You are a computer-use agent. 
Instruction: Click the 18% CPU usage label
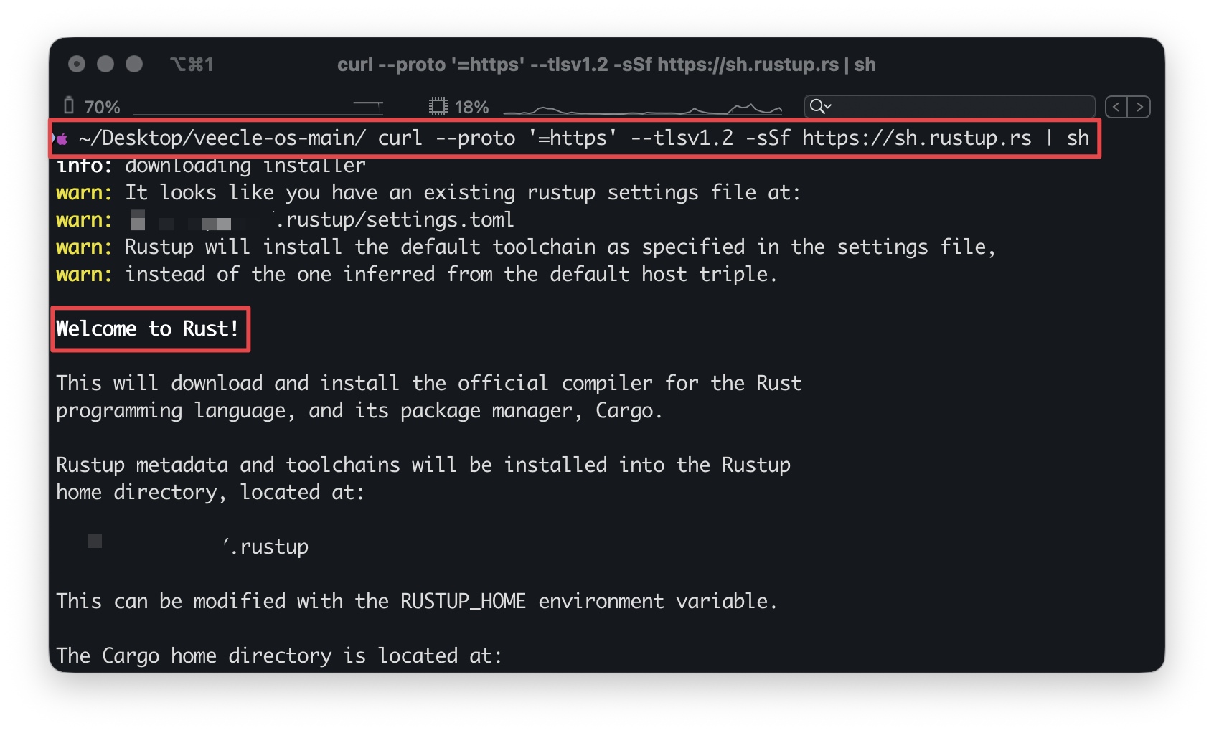pyautogui.click(x=471, y=107)
